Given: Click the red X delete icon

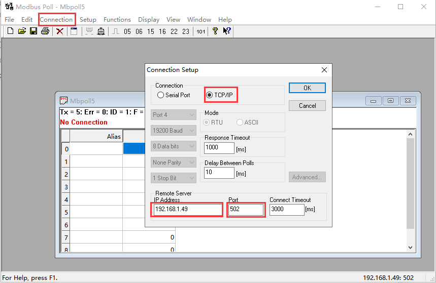Looking at the screenshot, I should click(x=60, y=31).
